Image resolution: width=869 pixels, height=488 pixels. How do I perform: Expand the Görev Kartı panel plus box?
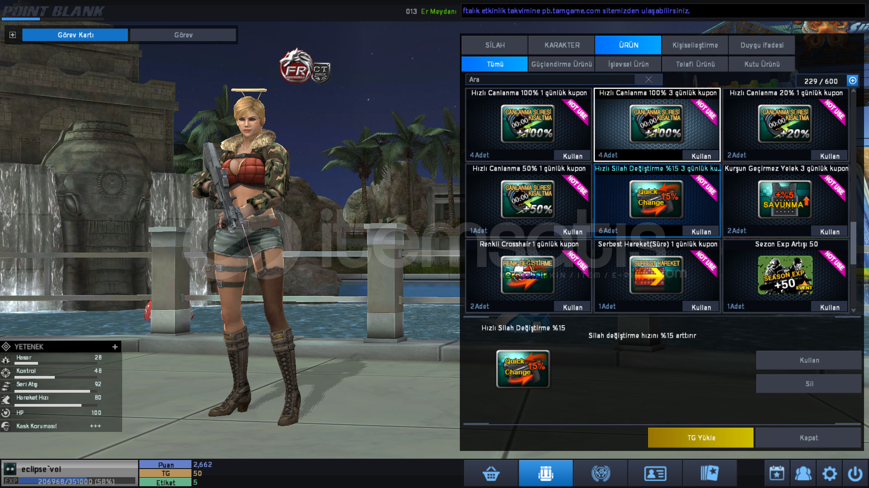[13, 35]
